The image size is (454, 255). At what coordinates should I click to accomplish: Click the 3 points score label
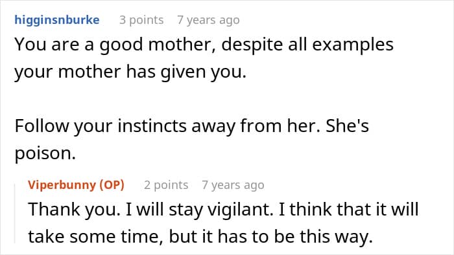pos(141,20)
